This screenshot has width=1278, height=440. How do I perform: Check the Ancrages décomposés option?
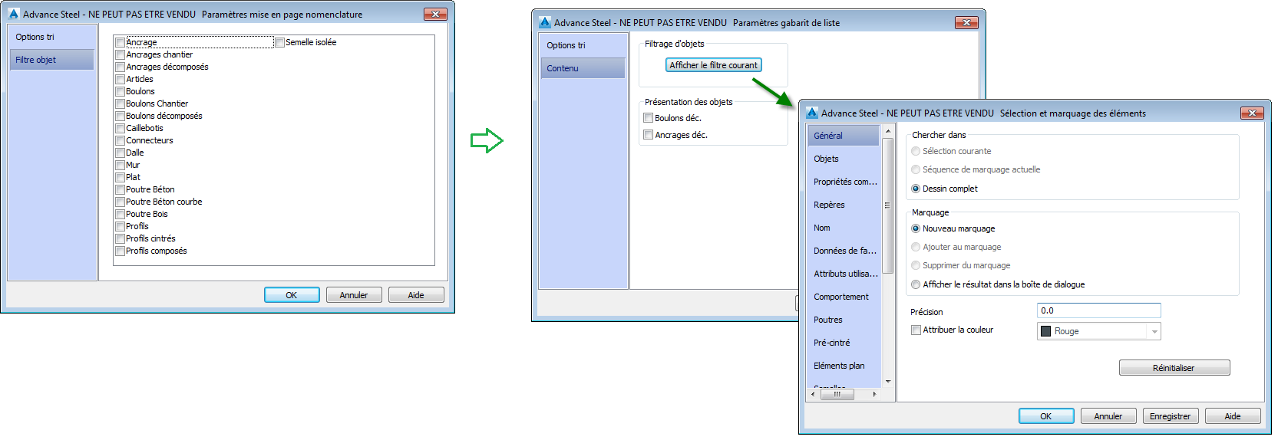coord(120,67)
